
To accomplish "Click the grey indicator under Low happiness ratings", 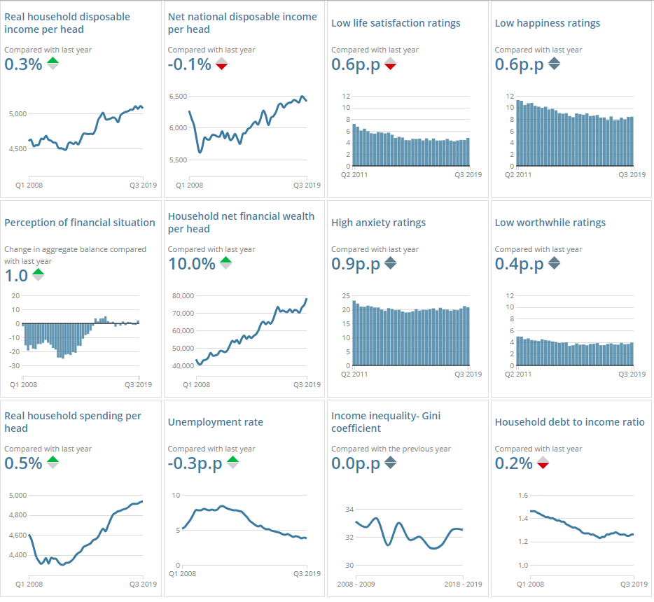I will click(x=554, y=64).
